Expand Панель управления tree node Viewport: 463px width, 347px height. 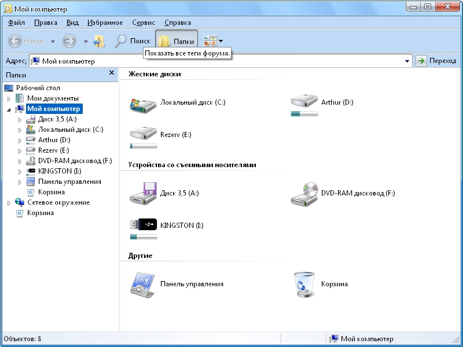pos(20,182)
